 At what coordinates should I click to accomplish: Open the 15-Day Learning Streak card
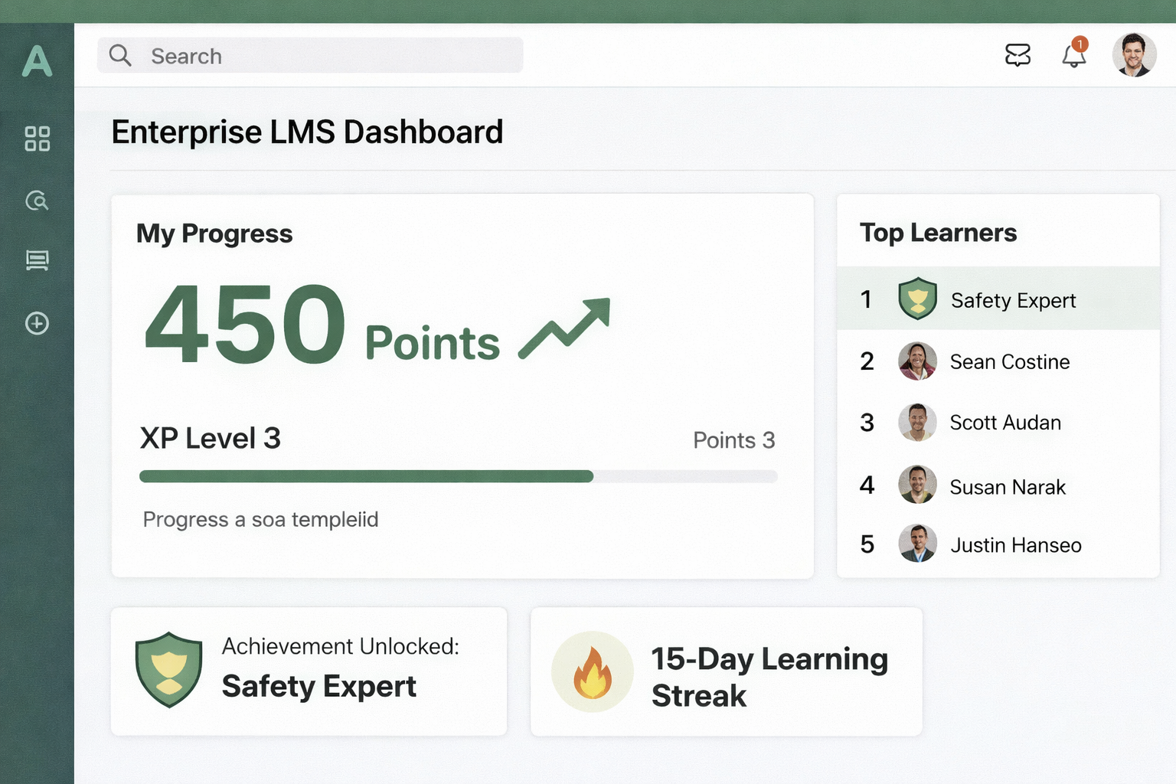(726, 671)
